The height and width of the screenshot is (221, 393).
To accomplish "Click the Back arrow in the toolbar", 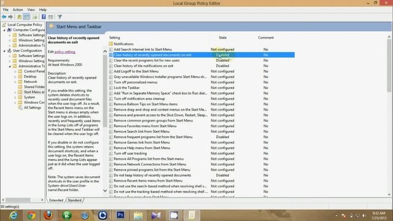I will pos(4,17).
